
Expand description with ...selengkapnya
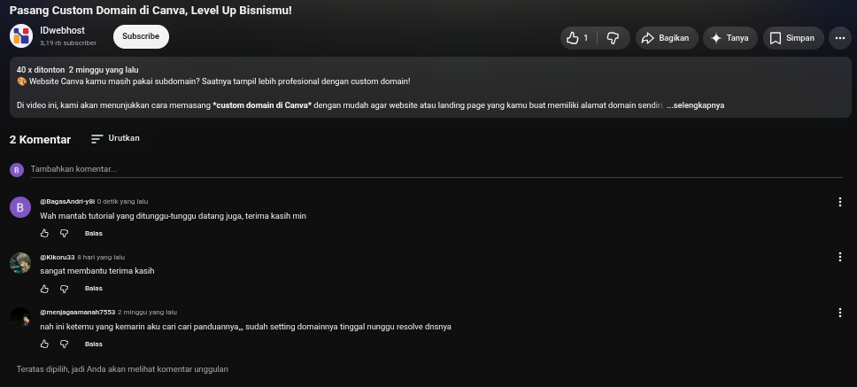(695, 105)
